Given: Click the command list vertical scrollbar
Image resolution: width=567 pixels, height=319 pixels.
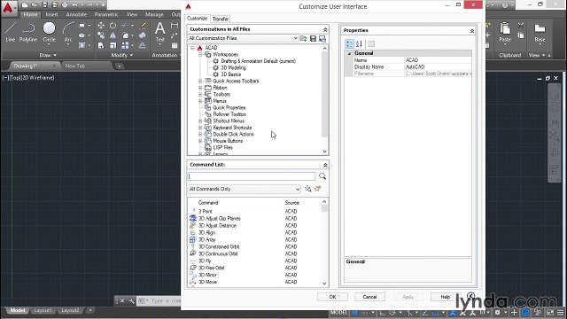Looking at the screenshot, I should tap(324, 242).
